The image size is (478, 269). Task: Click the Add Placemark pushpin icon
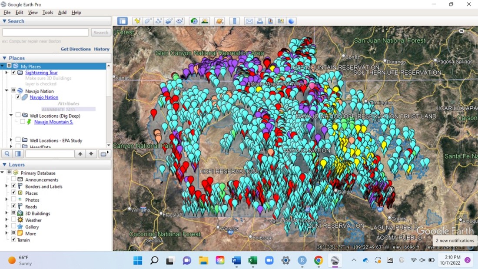(137, 21)
